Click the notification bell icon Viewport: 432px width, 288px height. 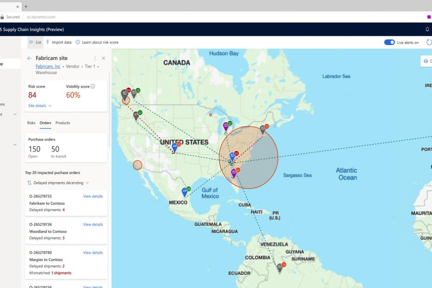click(427, 29)
